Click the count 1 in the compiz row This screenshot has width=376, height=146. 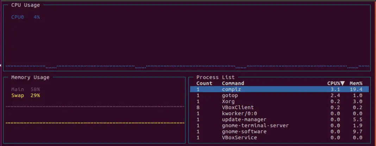(198, 89)
